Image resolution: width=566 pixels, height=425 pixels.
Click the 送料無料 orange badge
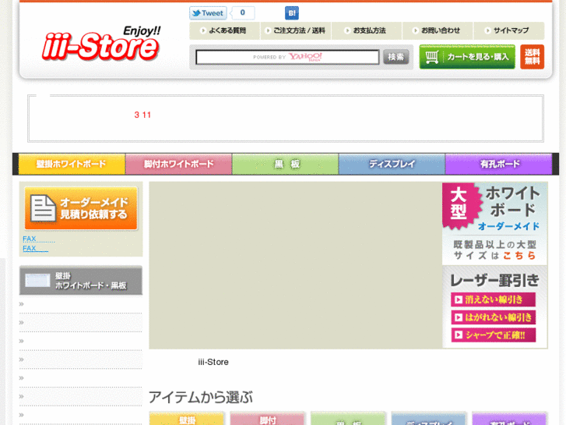click(x=532, y=57)
